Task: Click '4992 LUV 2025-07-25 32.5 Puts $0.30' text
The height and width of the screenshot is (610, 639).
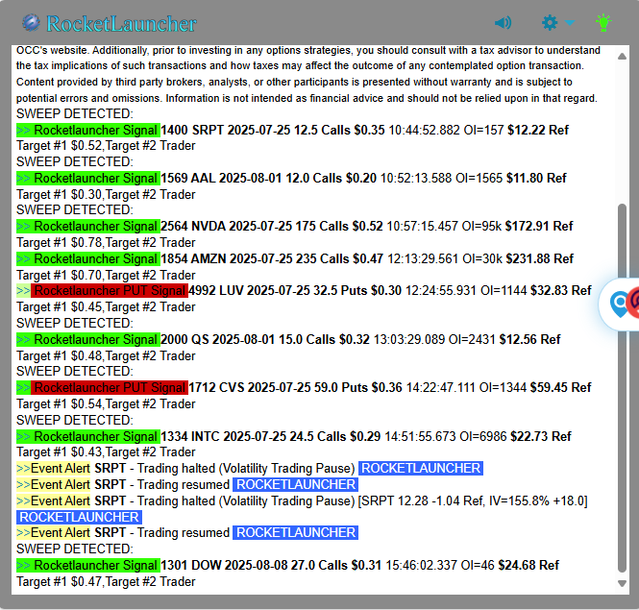Action: click(295, 290)
